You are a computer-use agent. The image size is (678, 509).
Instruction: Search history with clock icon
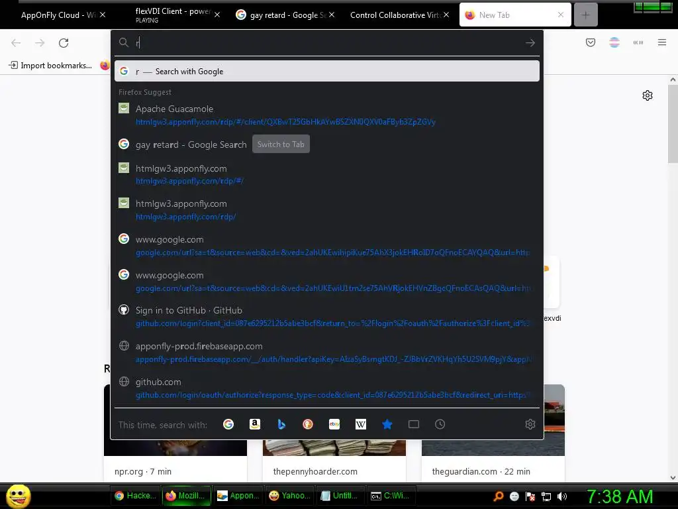tap(440, 425)
